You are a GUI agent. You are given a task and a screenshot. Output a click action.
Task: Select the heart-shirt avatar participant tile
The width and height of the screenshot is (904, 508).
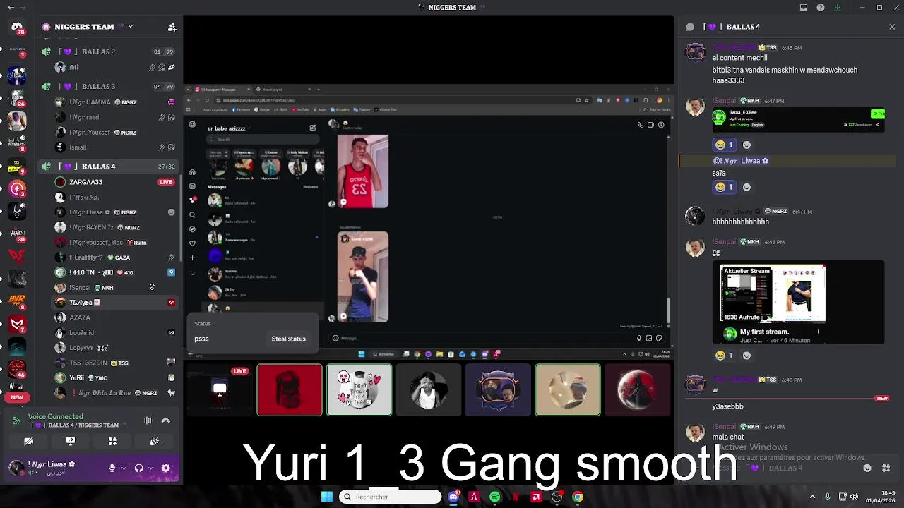[x=359, y=390]
